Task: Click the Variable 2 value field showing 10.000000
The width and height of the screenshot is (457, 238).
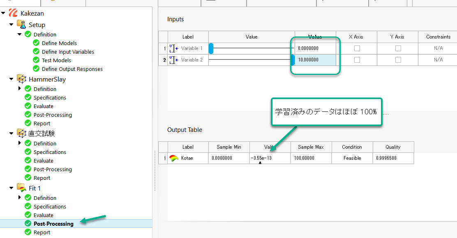Action: click(314, 60)
